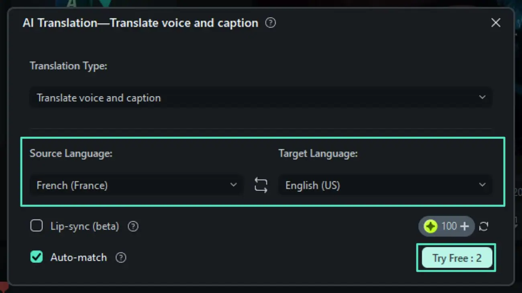The image size is (522, 293).
Task: Open the Target Language dropdown
Action: [385, 185]
